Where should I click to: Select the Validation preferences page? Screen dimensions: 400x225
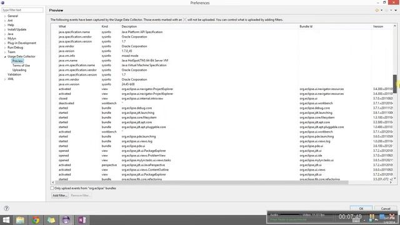point(14,74)
